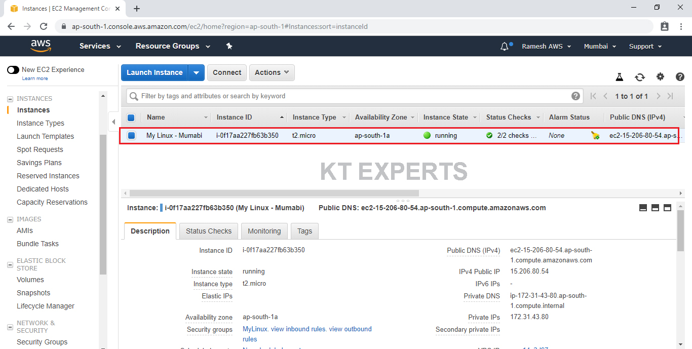Open the Chrome profile icon
Screen dimensions: 692x349
665,26
